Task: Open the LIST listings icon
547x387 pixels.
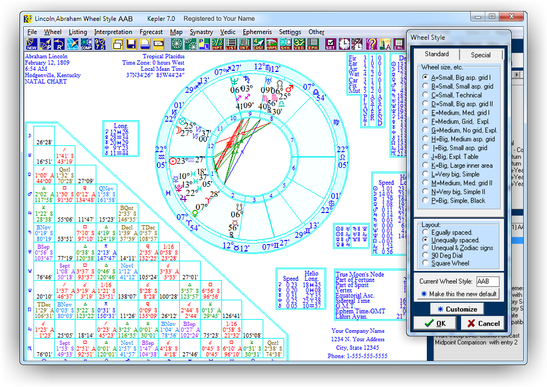Action: point(231,44)
